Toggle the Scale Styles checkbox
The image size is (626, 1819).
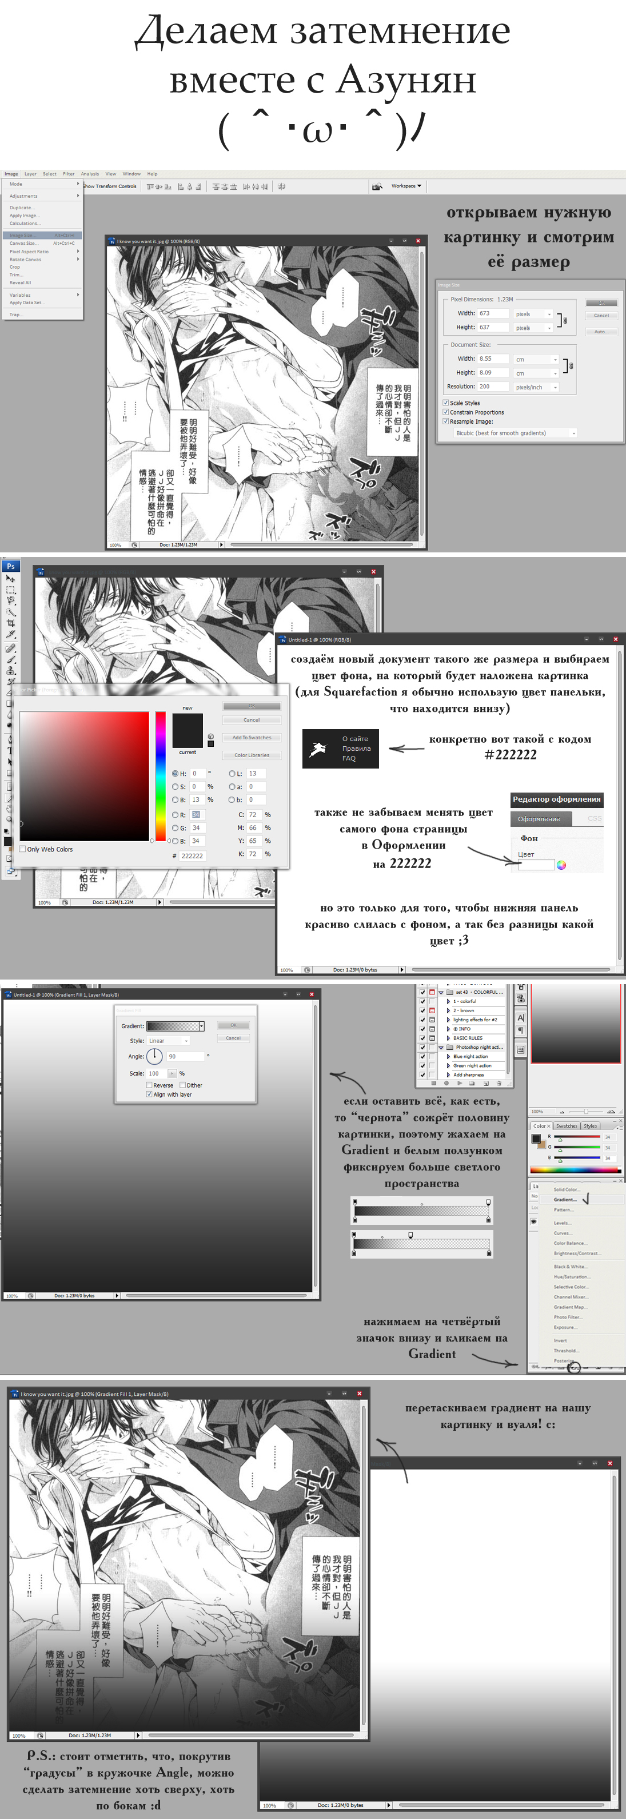(x=445, y=403)
